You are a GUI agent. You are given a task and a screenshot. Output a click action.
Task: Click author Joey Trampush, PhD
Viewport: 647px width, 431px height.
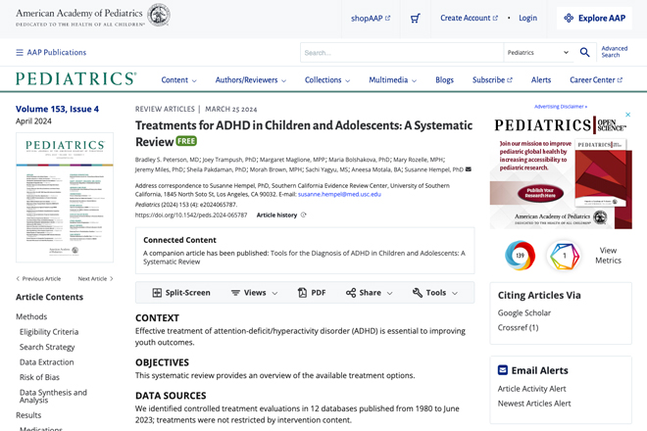[x=229, y=160]
